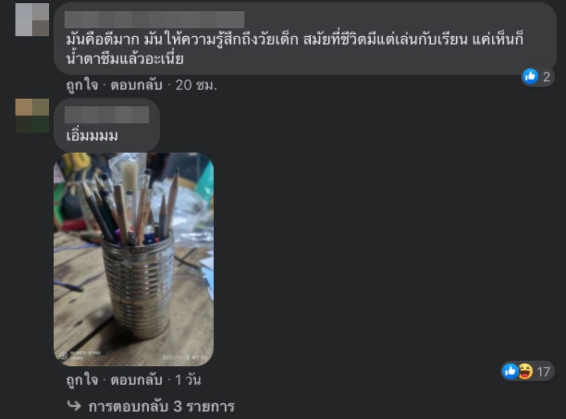The height and width of the screenshot is (419, 566).
Task: Open the first commenter's blurred profile picture
Action: pos(32,20)
